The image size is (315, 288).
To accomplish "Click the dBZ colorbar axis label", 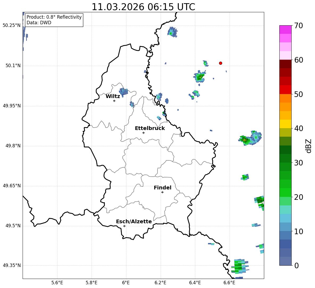I will pyautogui.click(x=309, y=146).
